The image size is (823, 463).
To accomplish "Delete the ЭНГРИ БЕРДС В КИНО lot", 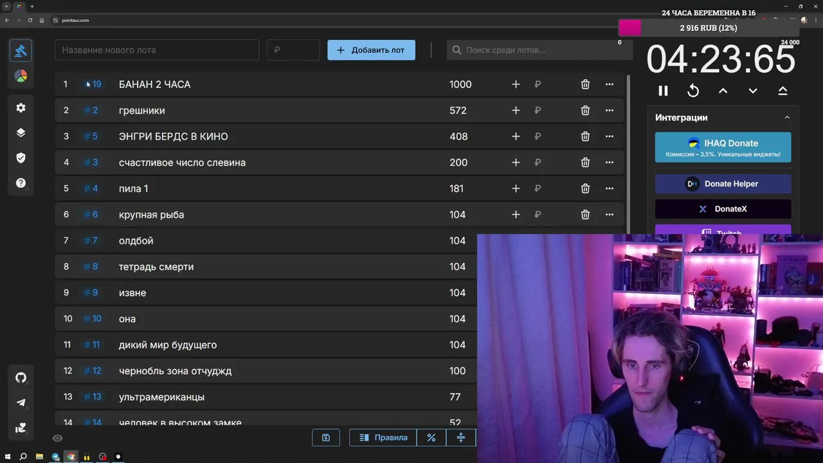I will pyautogui.click(x=585, y=136).
